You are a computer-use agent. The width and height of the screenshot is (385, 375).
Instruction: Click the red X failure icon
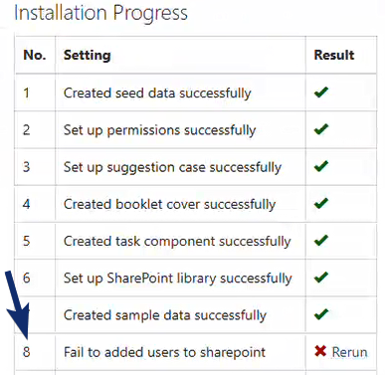[320, 351]
